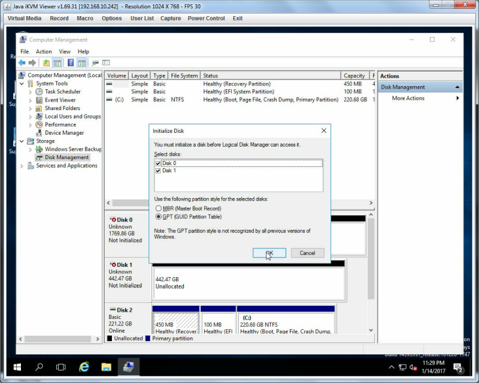Open the Virtual Media menu
479x383 pixels.
point(25,19)
